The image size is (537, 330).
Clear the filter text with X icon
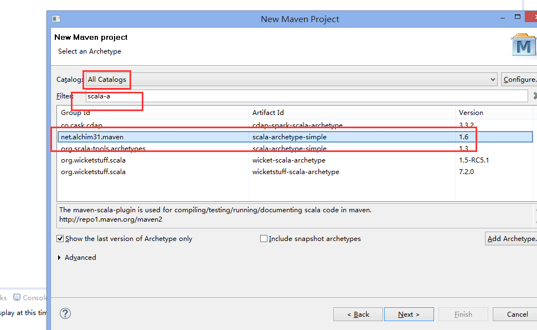(535, 96)
